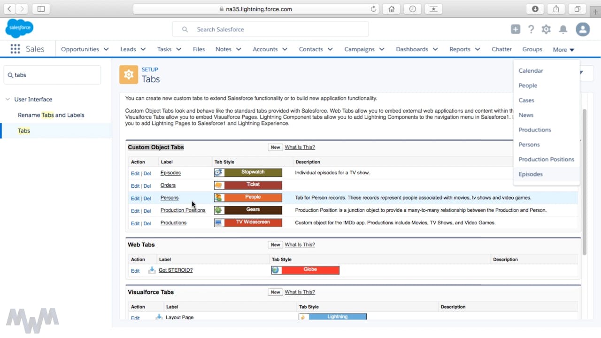Viewport: 601px width, 338px height.
Task: Click New for Custom Object Tabs
Action: (x=275, y=147)
